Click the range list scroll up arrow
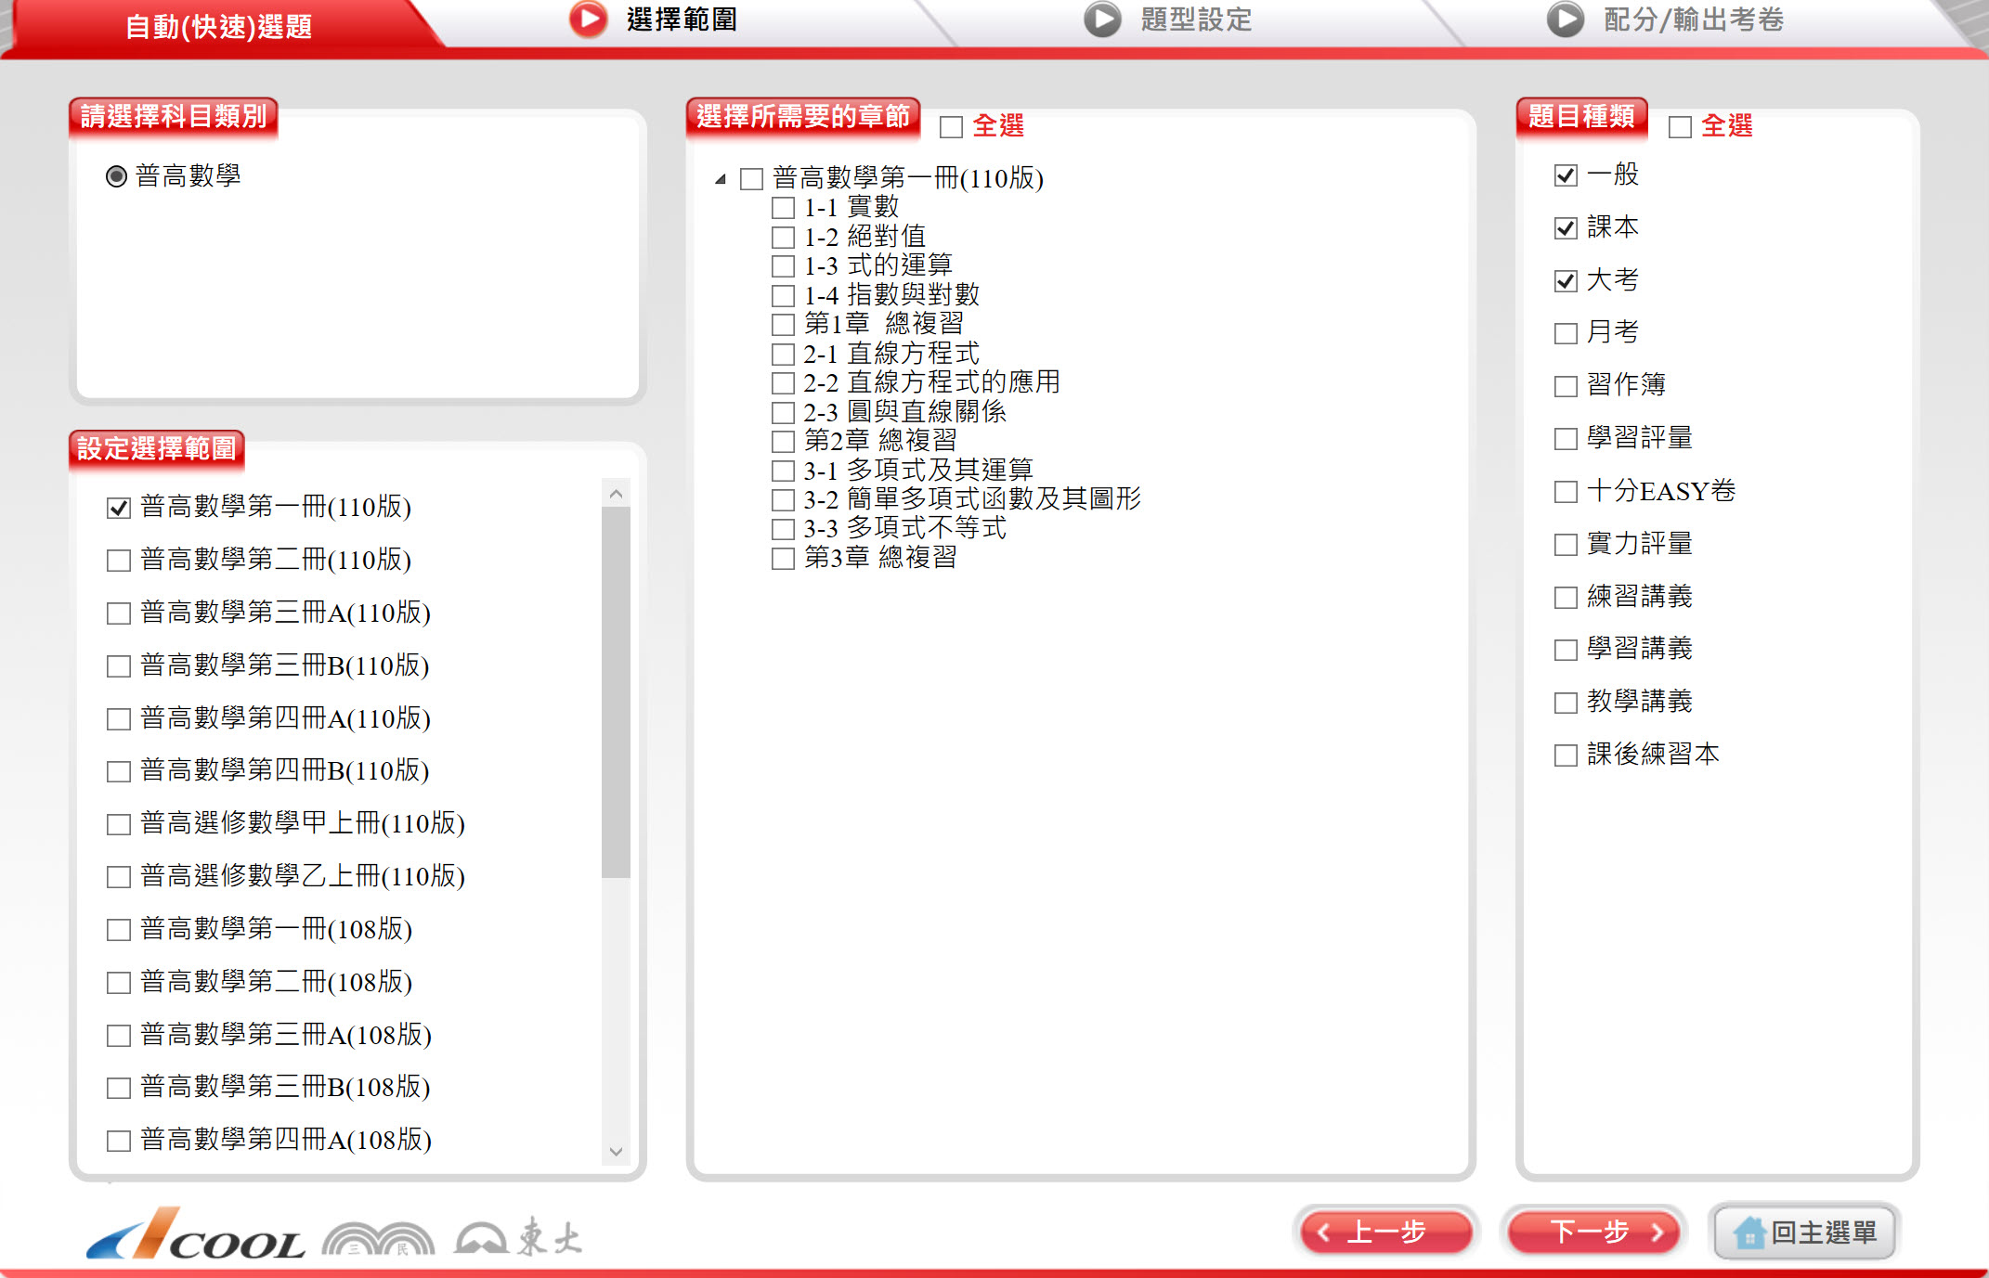This screenshot has width=1989, height=1278. pyautogui.click(x=616, y=494)
